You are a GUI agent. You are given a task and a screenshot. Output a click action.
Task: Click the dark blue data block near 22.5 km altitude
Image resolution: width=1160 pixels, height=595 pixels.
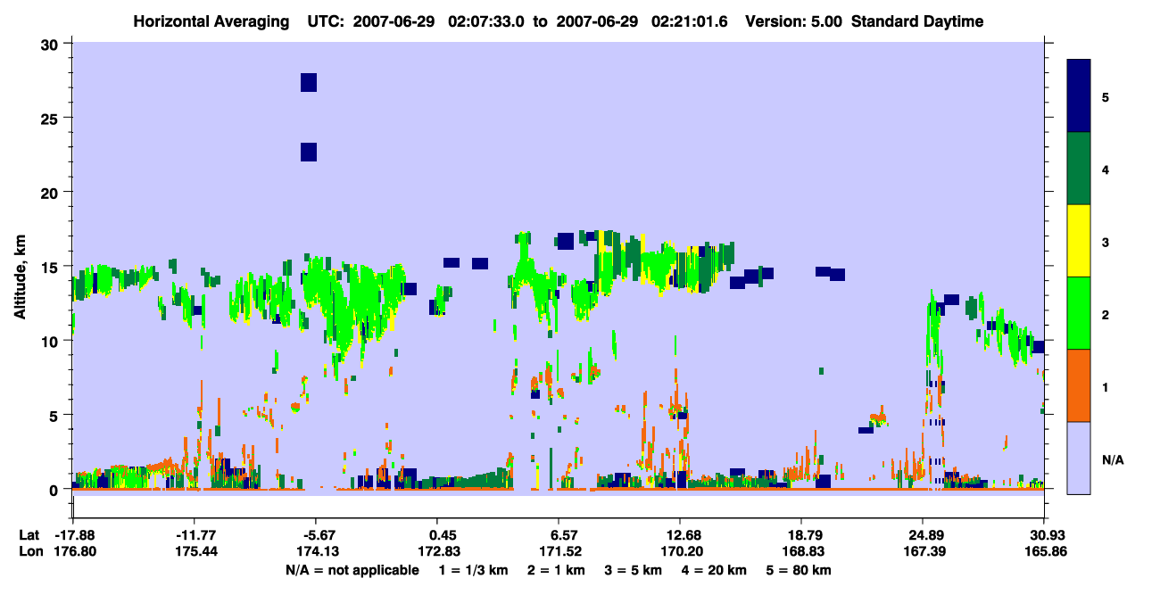point(309,152)
